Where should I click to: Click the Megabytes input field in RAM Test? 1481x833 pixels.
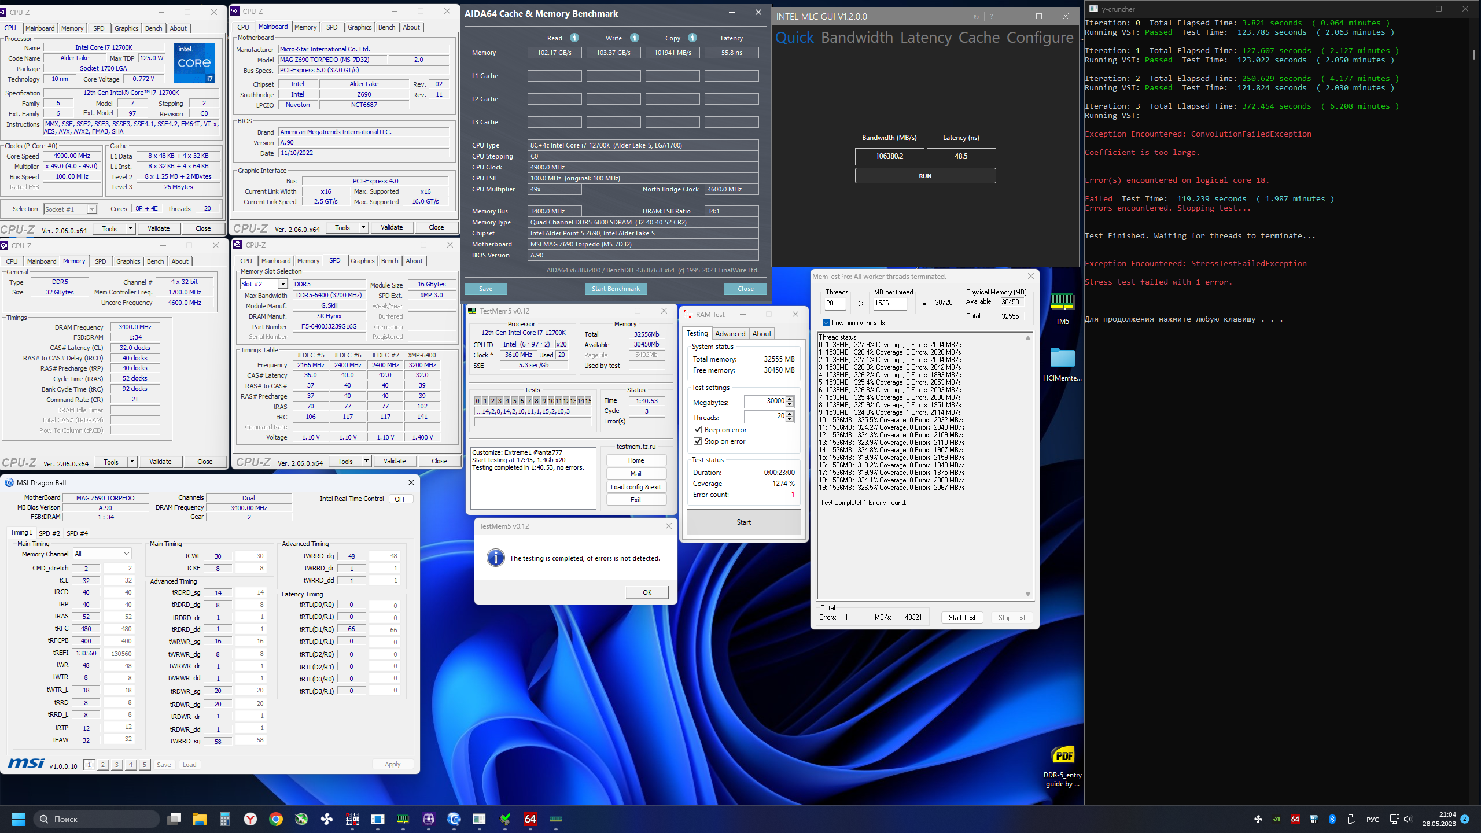point(764,401)
